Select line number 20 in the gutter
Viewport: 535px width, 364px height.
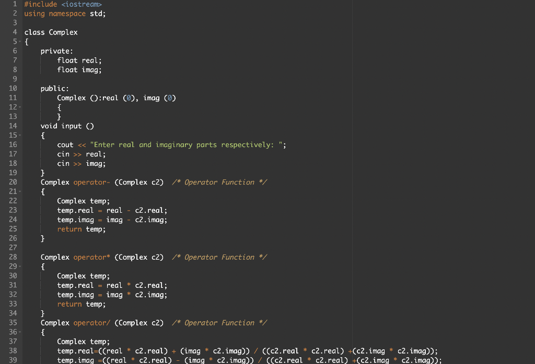pyautogui.click(x=13, y=182)
